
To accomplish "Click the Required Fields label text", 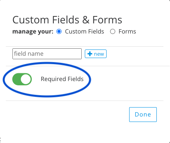I will [x=62, y=79].
